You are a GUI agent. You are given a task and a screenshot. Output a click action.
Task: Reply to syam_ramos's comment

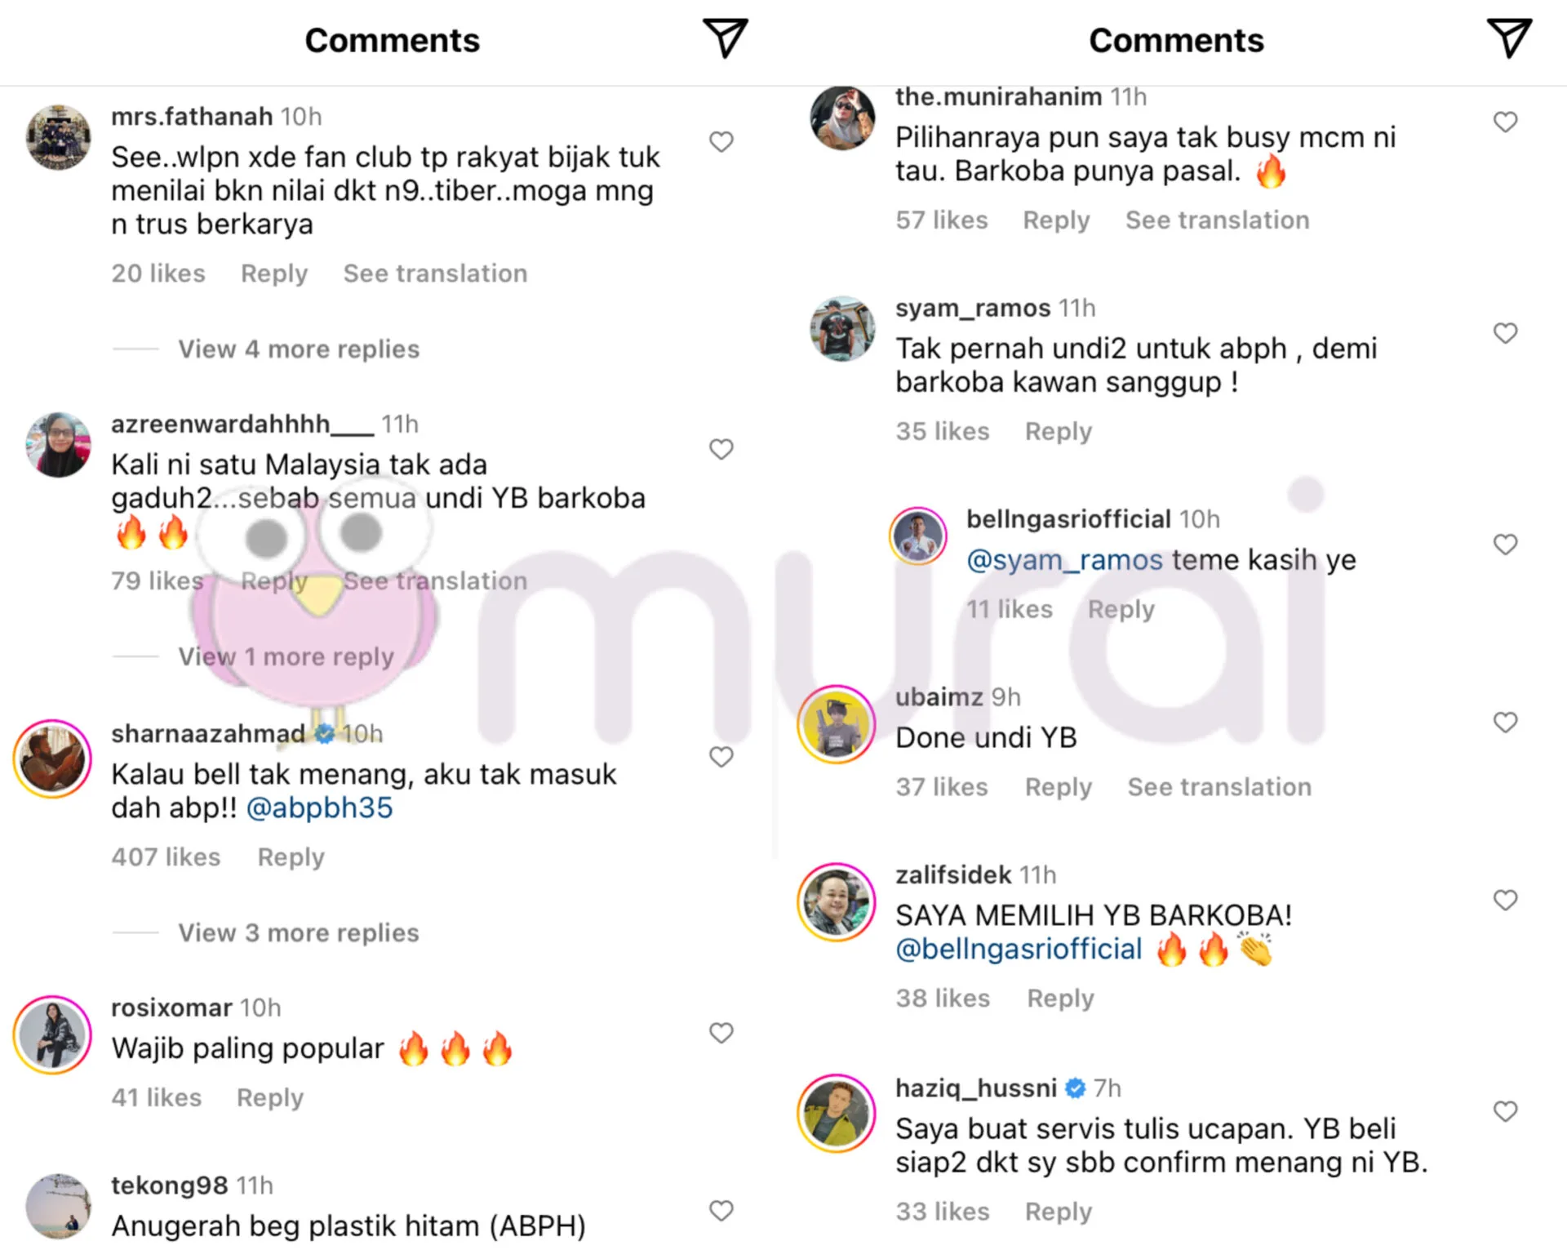1059,431
